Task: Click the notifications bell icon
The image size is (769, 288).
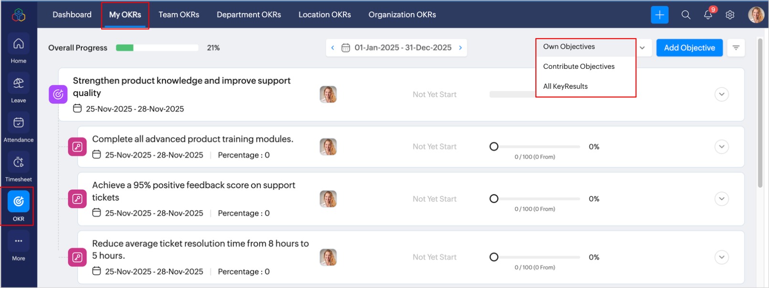Action: (x=708, y=15)
